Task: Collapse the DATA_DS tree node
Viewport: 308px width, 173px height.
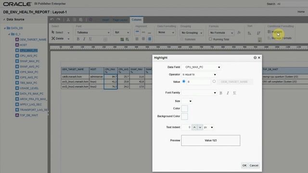Action: click(5, 28)
